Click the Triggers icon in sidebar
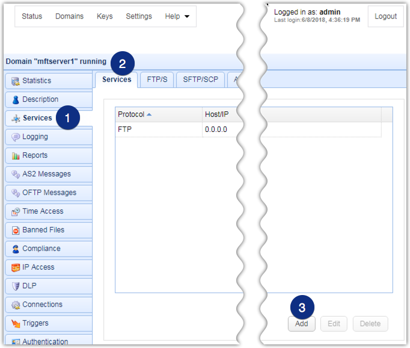 16,323
